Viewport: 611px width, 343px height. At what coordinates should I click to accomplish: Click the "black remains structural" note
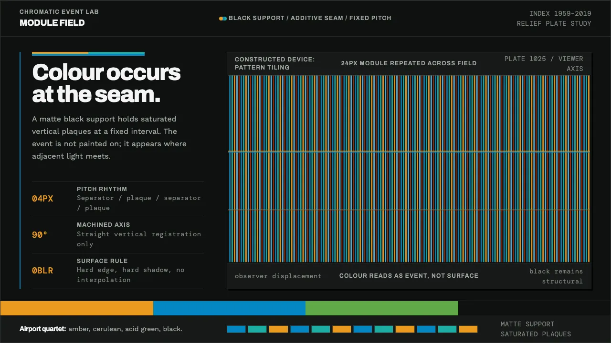coord(556,276)
